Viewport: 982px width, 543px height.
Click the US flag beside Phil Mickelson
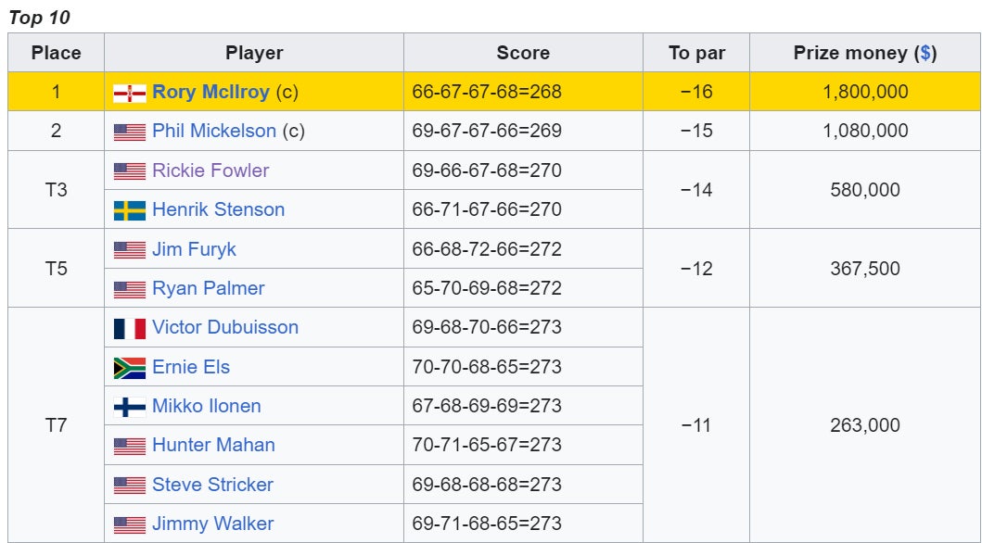point(129,132)
